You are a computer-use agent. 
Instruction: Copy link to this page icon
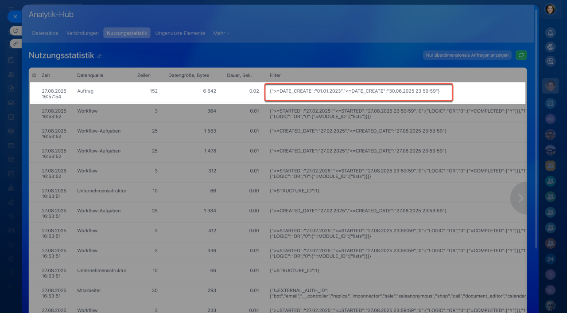16,43
